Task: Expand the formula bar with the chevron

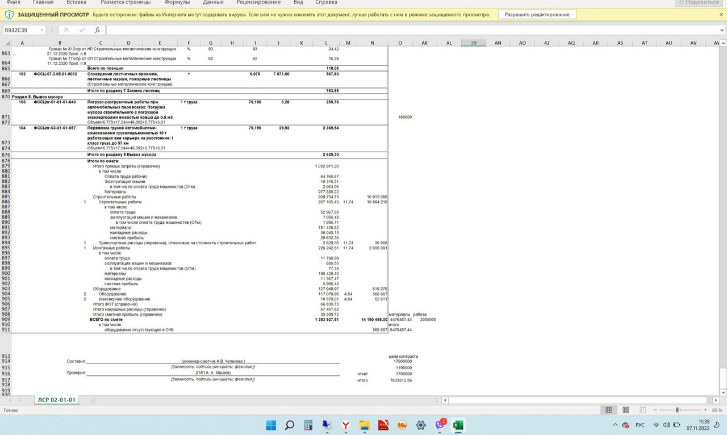Action: point(722,30)
